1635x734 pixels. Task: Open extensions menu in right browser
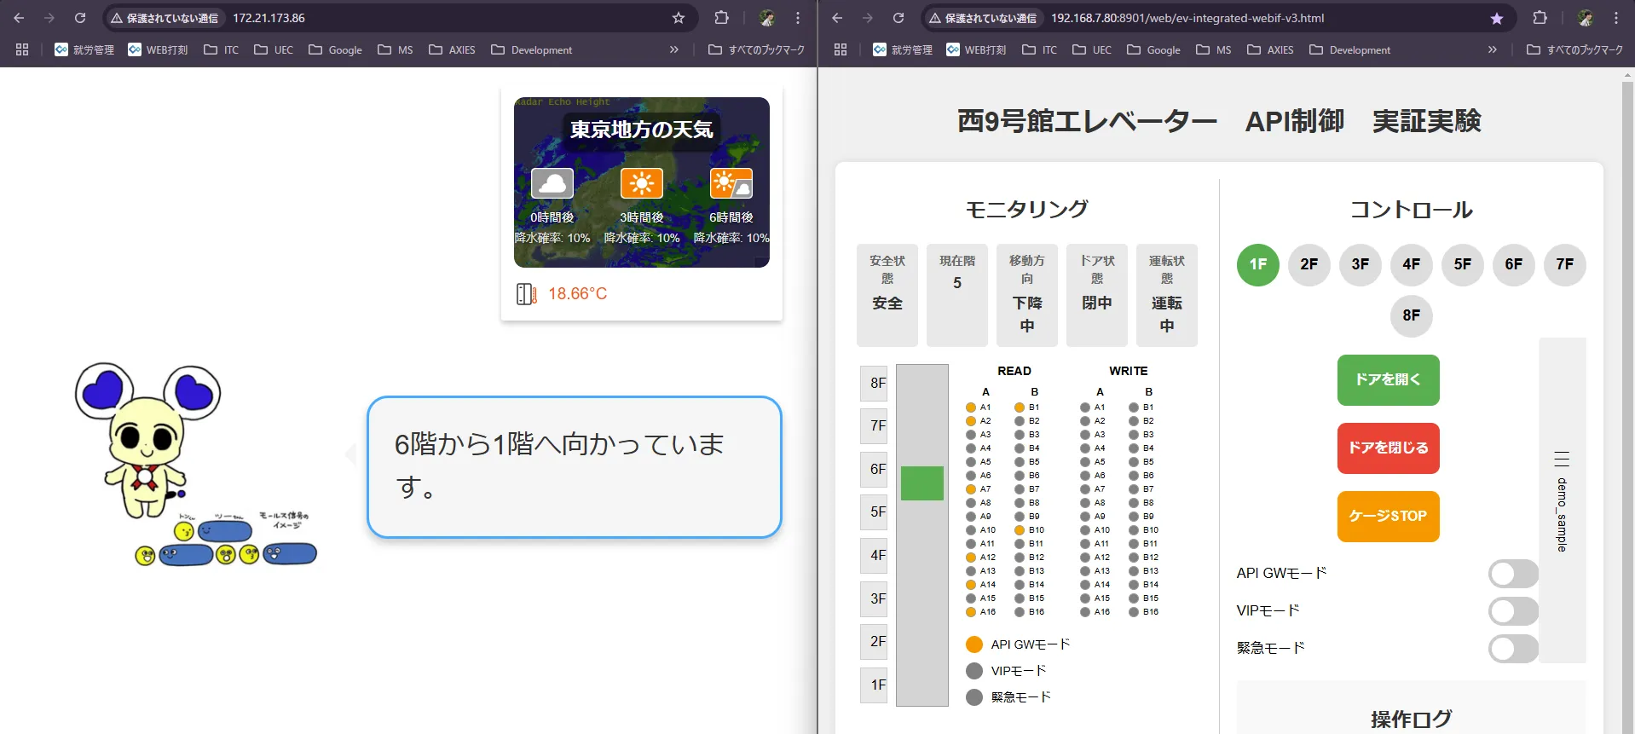coord(1540,18)
